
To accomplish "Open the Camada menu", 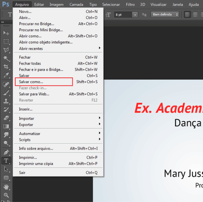I will point(76,4).
